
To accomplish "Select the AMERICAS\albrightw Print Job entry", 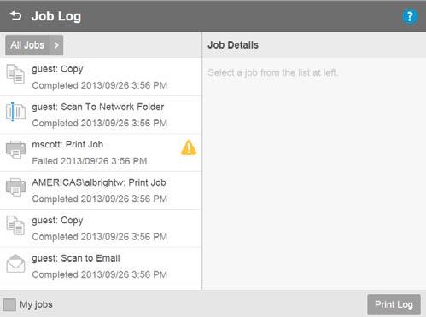I will [101, 191].
